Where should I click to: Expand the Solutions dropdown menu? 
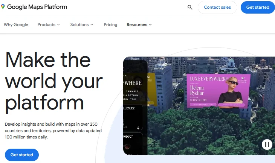click(82, 25)
